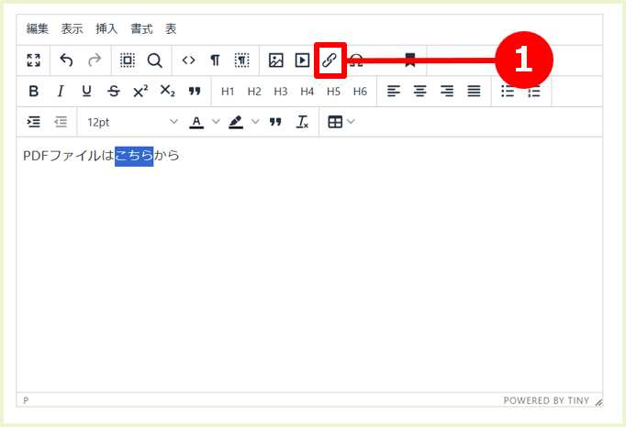Apply heading H3

click(281, 92)
